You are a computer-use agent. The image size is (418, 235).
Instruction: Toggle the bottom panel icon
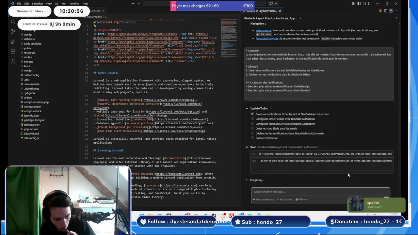click(x=364, y=4)
